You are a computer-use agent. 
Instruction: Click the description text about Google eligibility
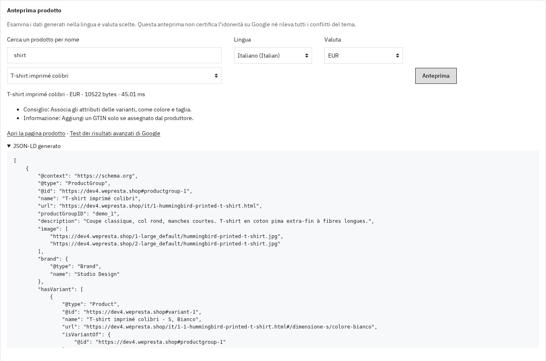point(181,24)
